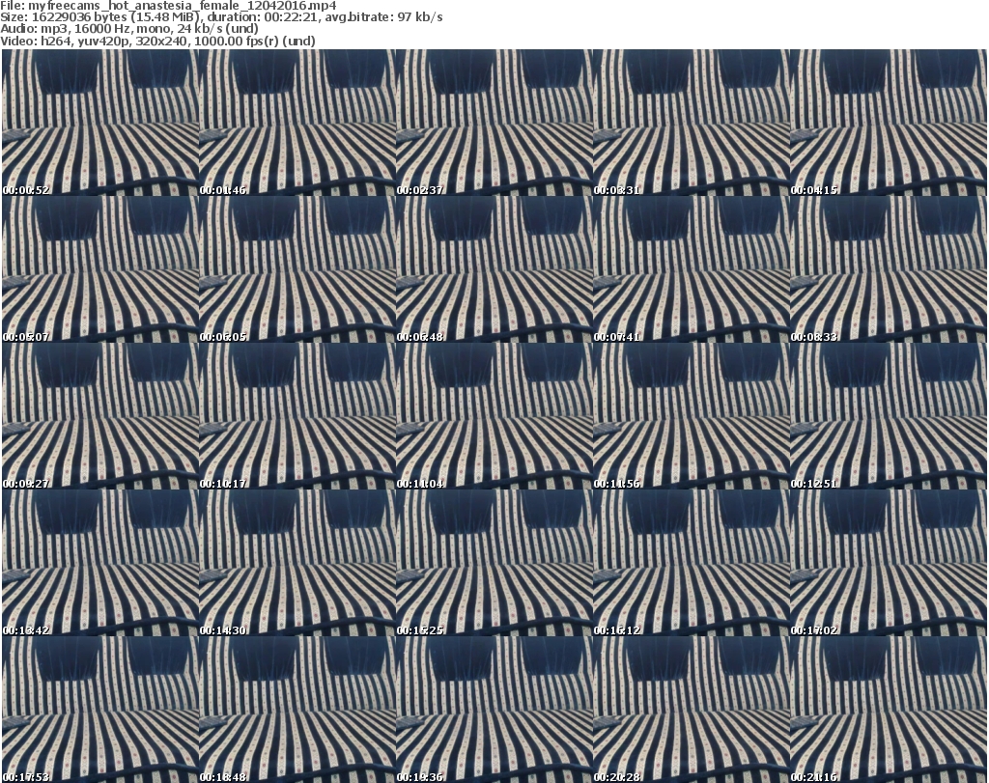Viewport: 989px width, 783px height.
Task: Open the thumbnail stamped 00:09:27
Action: tap(100, 416)
